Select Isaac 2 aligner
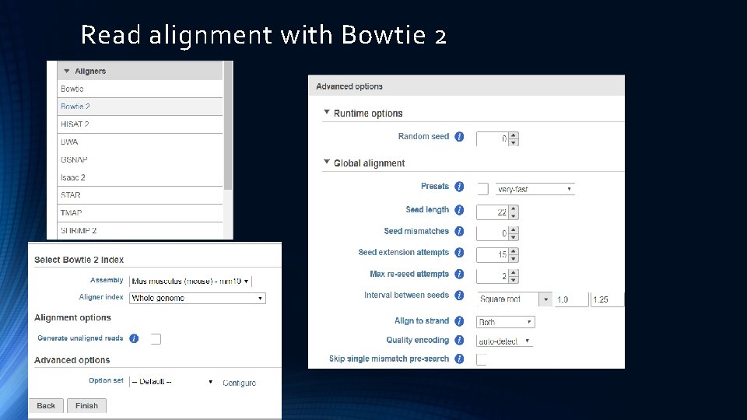This screenshot has height=420, width=747. coord(140,177)
